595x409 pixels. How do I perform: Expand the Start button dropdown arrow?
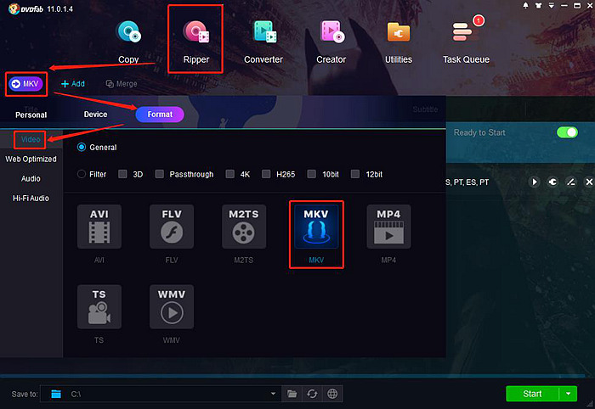tap(568, 394)
